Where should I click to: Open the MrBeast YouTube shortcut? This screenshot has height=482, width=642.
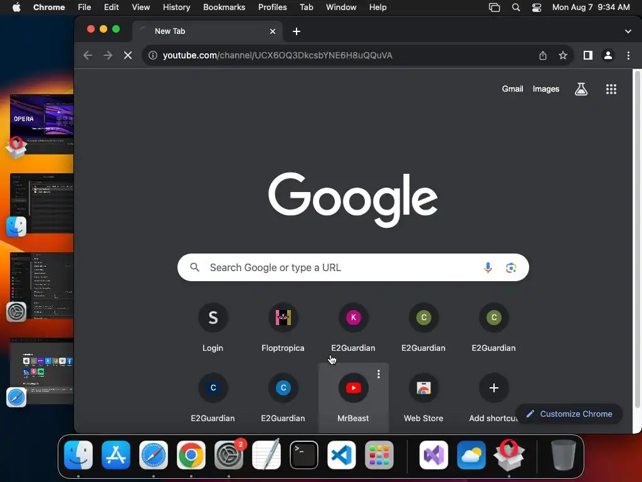[354, 397]
